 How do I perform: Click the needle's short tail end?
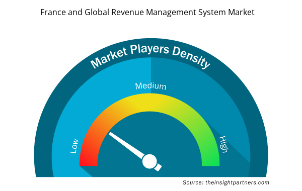tap(158, 167)
